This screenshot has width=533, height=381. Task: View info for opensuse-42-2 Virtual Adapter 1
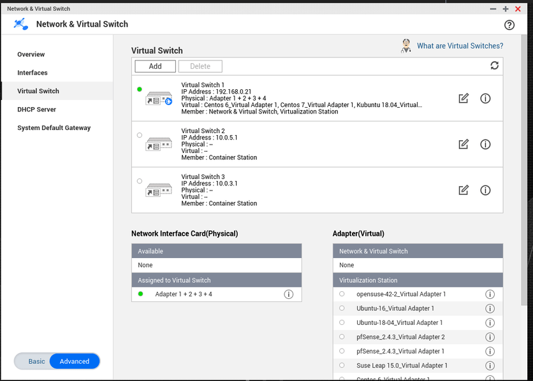[490, 294]
